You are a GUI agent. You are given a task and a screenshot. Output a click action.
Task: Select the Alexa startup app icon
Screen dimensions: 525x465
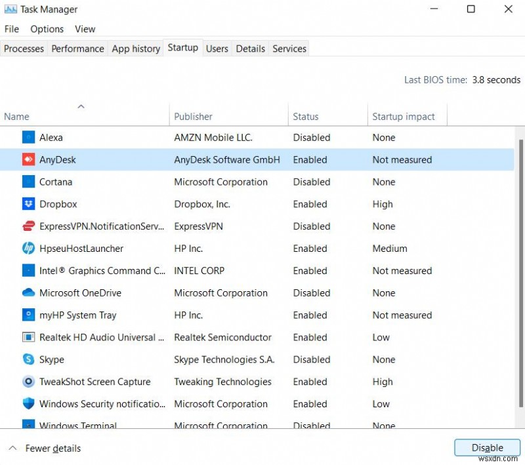pyautogui.click(x=28, y=137)
